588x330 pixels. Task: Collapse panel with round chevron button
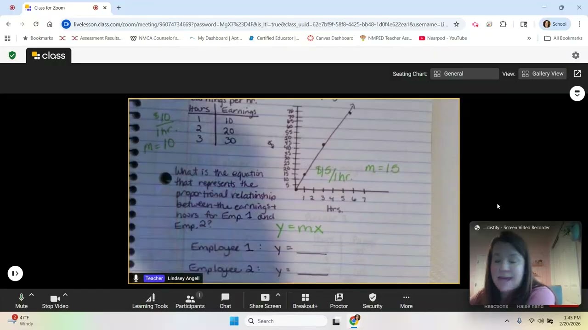coord(577,93)
